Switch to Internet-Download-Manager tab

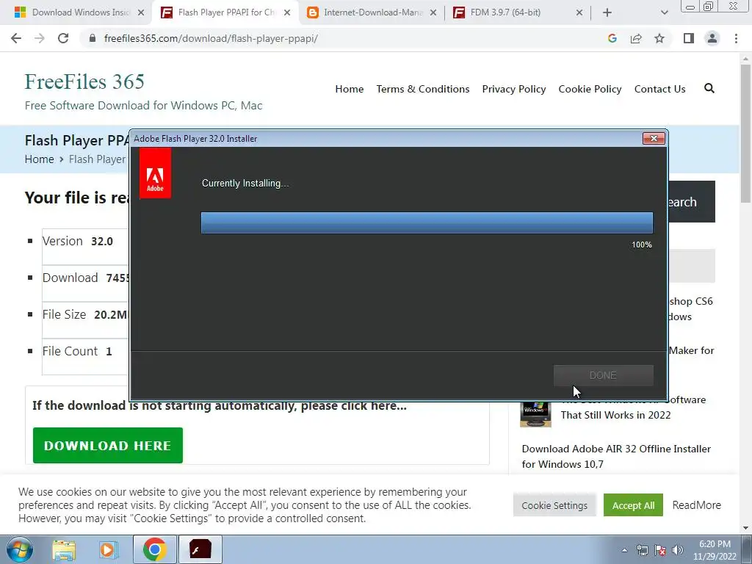372,12
